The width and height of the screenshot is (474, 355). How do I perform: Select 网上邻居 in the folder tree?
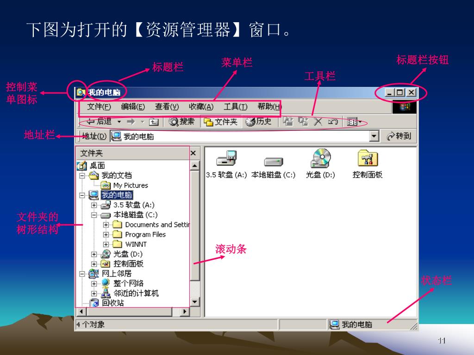click(x=116, y=274)
